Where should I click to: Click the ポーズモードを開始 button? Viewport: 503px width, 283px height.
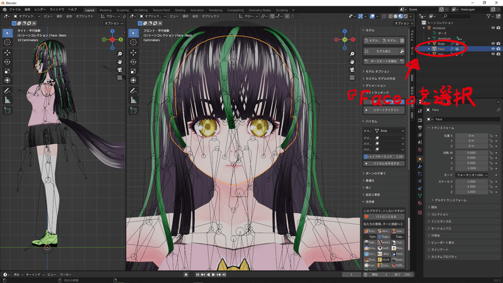(x=384, y=61)
